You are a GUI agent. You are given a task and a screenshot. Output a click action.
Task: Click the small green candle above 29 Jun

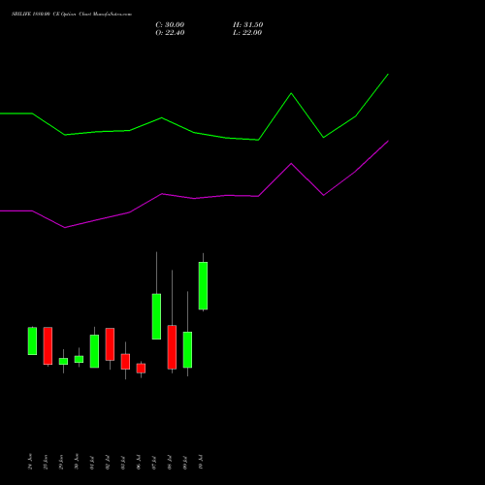click(63, 361)
